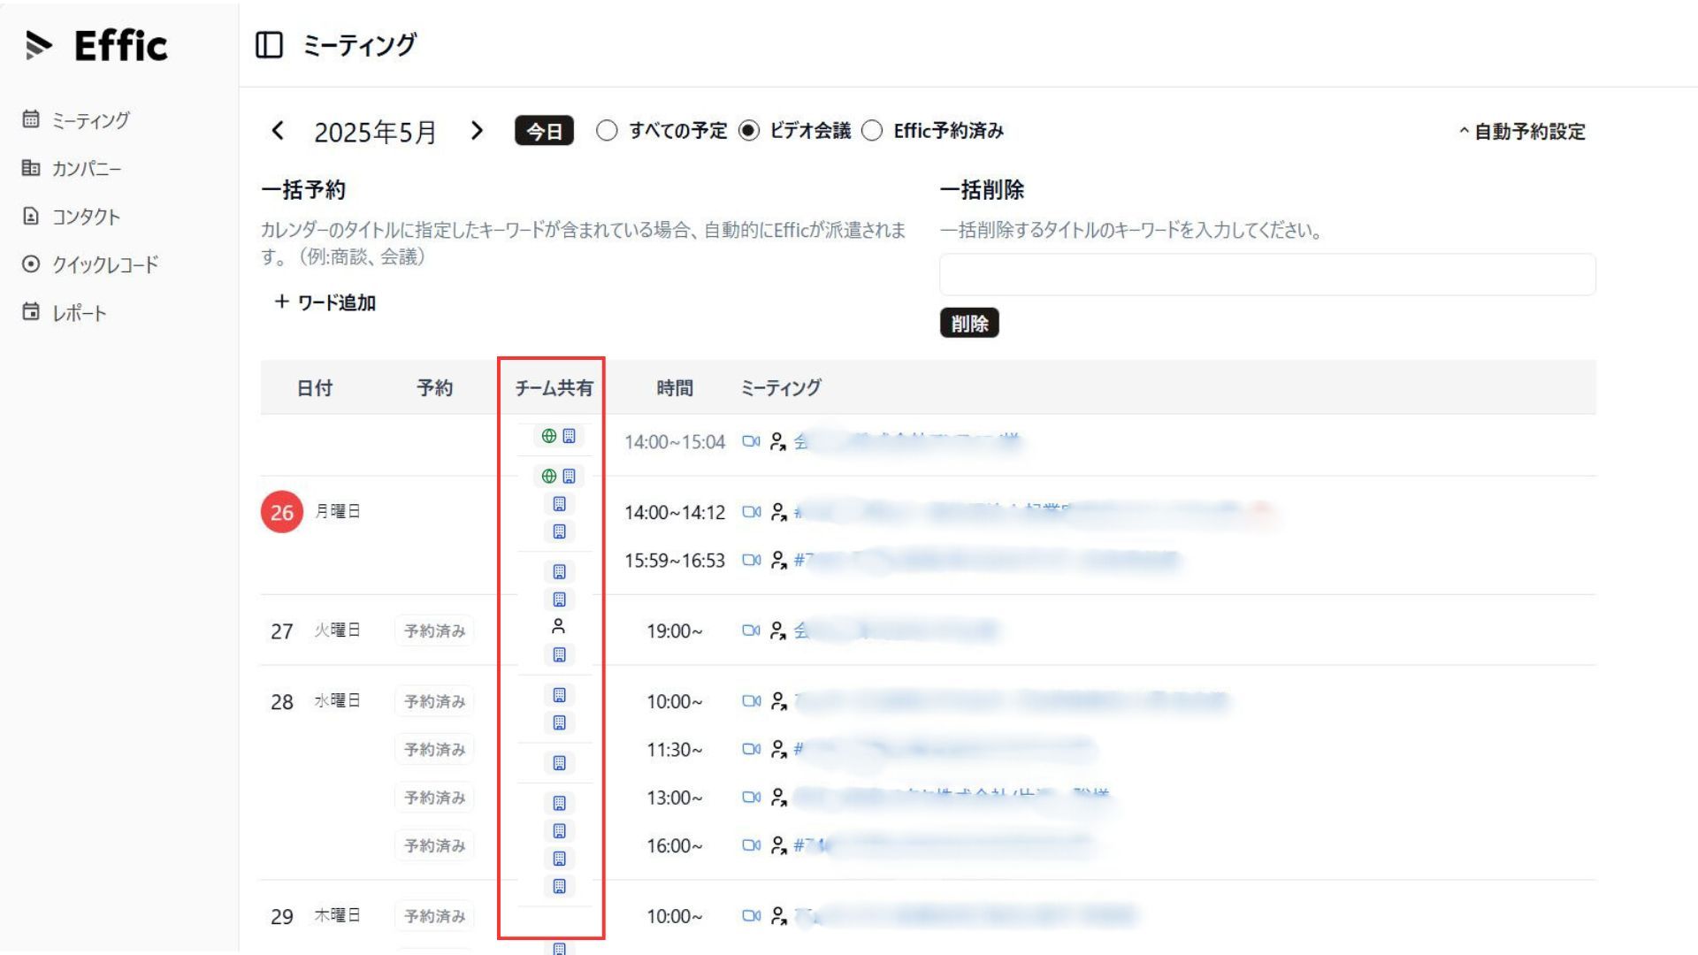Click the video camera icon for 14:00~15:04
The height and width of the screenshot is (955, 1698).
coord(751,441)
